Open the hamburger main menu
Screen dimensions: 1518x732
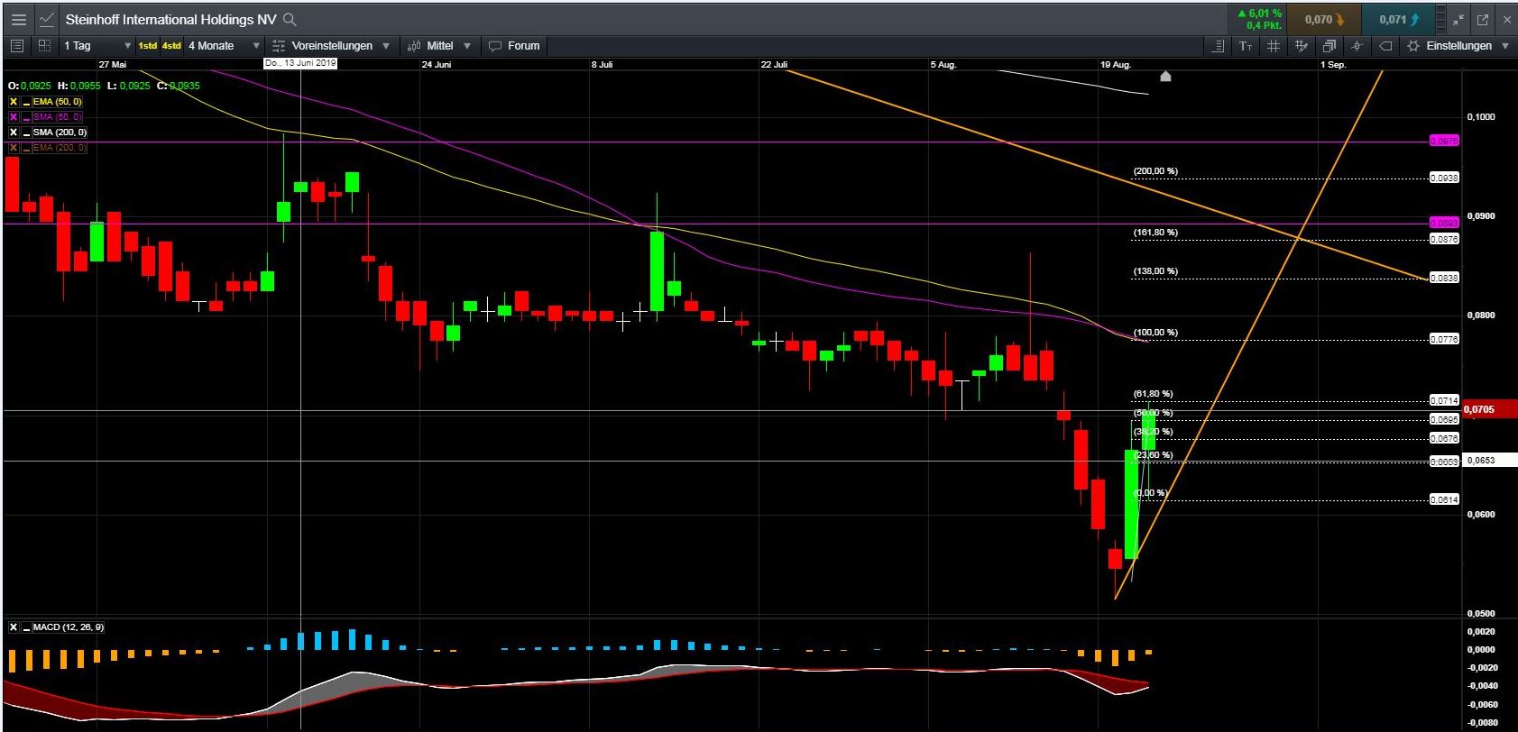click(x=19, y=19)
